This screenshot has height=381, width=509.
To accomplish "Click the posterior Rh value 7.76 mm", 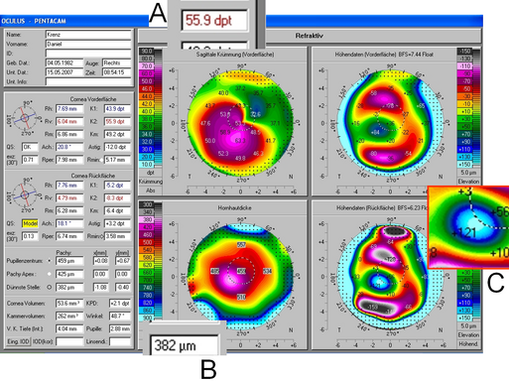I will click(x=69, y=186).
